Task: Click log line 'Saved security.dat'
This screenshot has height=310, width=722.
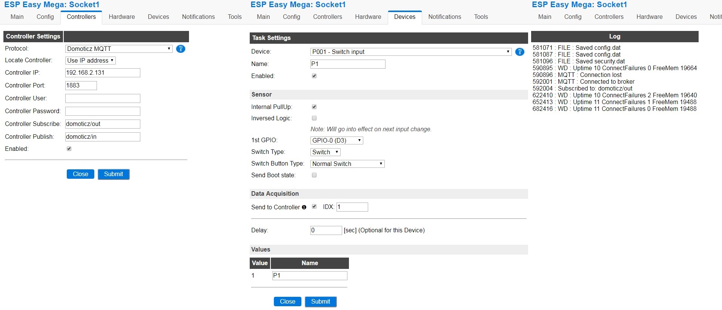Action: (579, 61)
